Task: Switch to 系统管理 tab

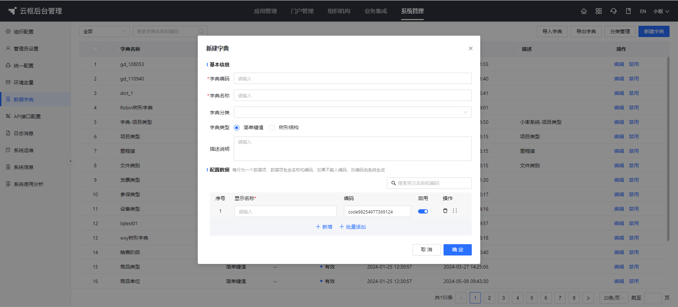Action: [412, 11]
